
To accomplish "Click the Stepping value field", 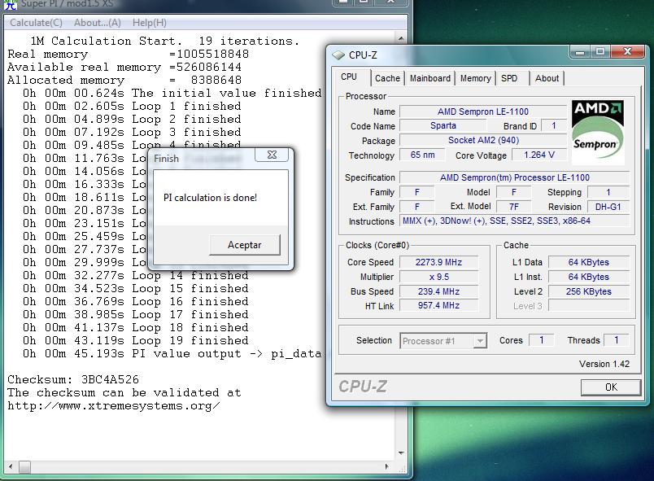I will 608,192.
